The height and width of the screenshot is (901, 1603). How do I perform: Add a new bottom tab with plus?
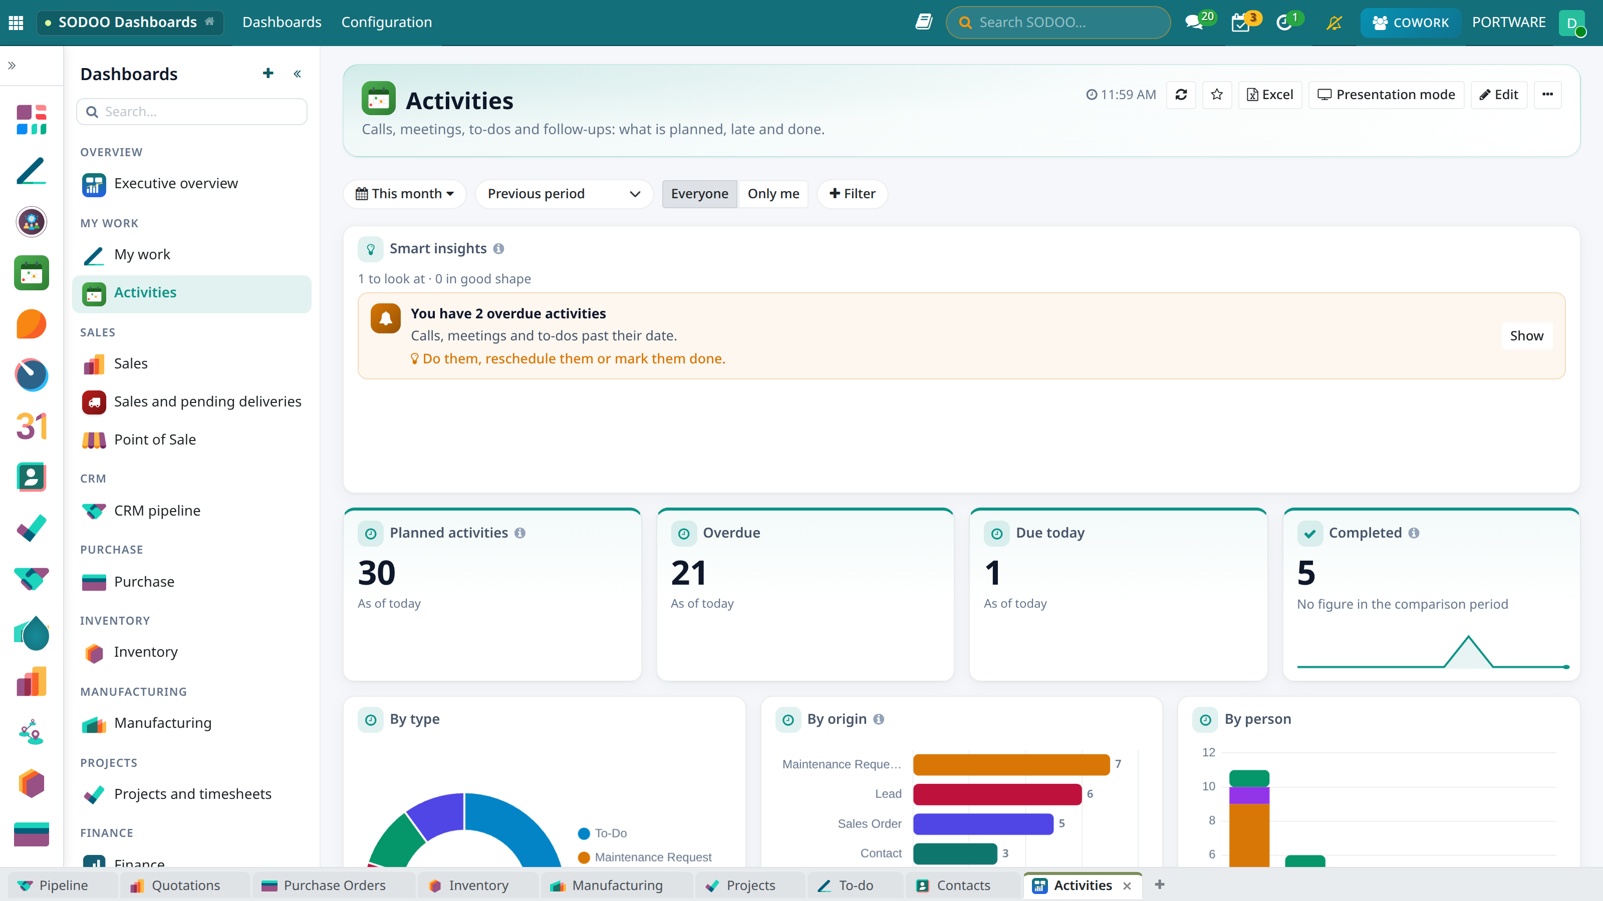pyautogui.click(x=1159, y=885)
